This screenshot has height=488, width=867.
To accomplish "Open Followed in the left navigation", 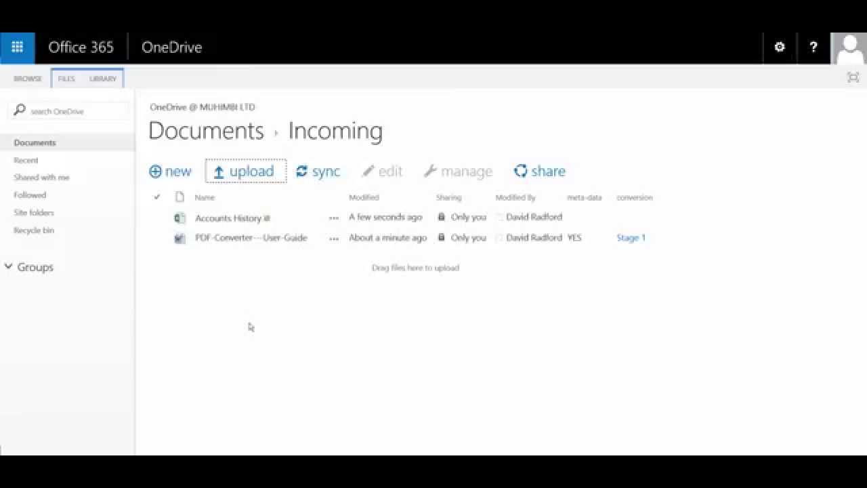I will pos(30,195).
